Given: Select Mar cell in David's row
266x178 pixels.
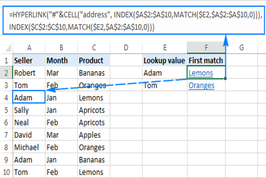Looking at the screenshot, I should coord(62,135).
